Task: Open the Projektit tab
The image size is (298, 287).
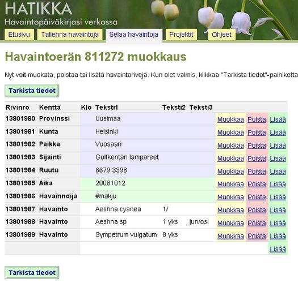Action: (181, 35)
